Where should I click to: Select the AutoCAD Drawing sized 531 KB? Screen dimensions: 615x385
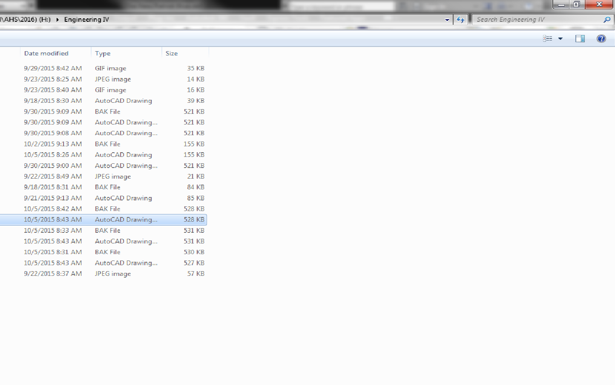pos(103,241)
